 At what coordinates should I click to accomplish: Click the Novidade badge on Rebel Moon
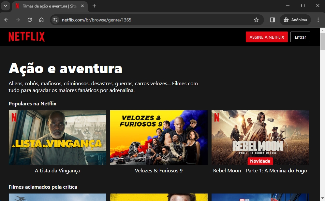(260, 161)
